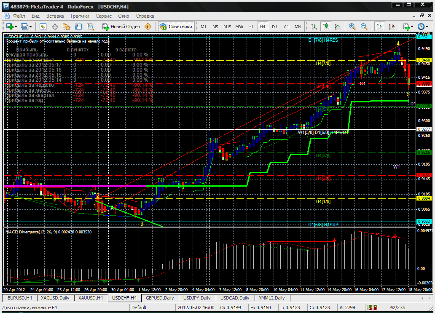Screen dimensions: 435x313
Task: Click the Новый Ордер button
Action: click(x=121, y=27)
